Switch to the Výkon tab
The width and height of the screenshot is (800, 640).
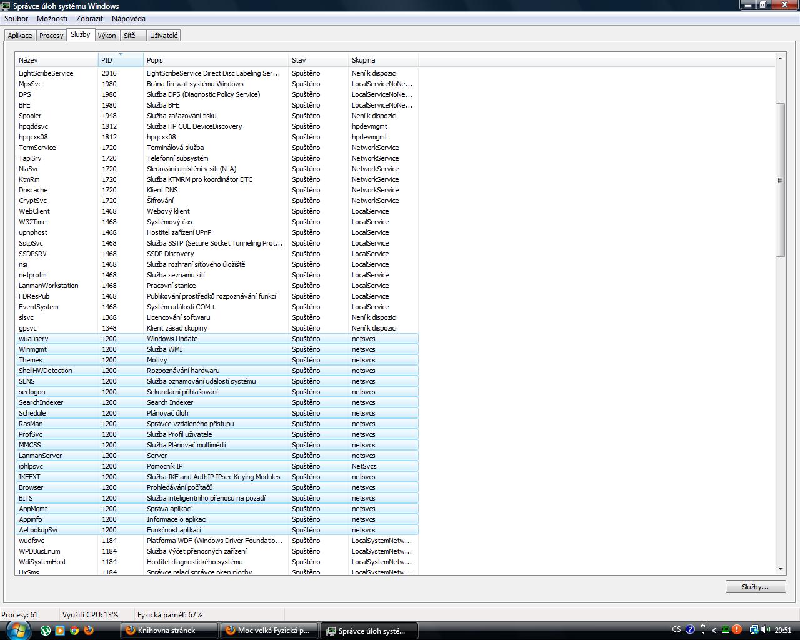pos(107,36)
